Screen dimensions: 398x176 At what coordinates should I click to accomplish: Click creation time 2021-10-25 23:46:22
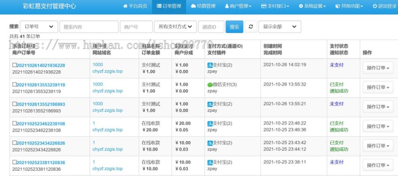point(284,123)
